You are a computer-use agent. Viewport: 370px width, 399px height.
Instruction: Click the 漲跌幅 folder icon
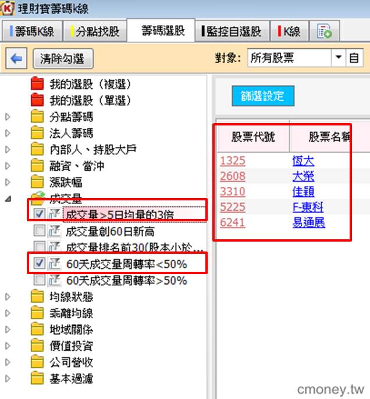tap(37, 182)
